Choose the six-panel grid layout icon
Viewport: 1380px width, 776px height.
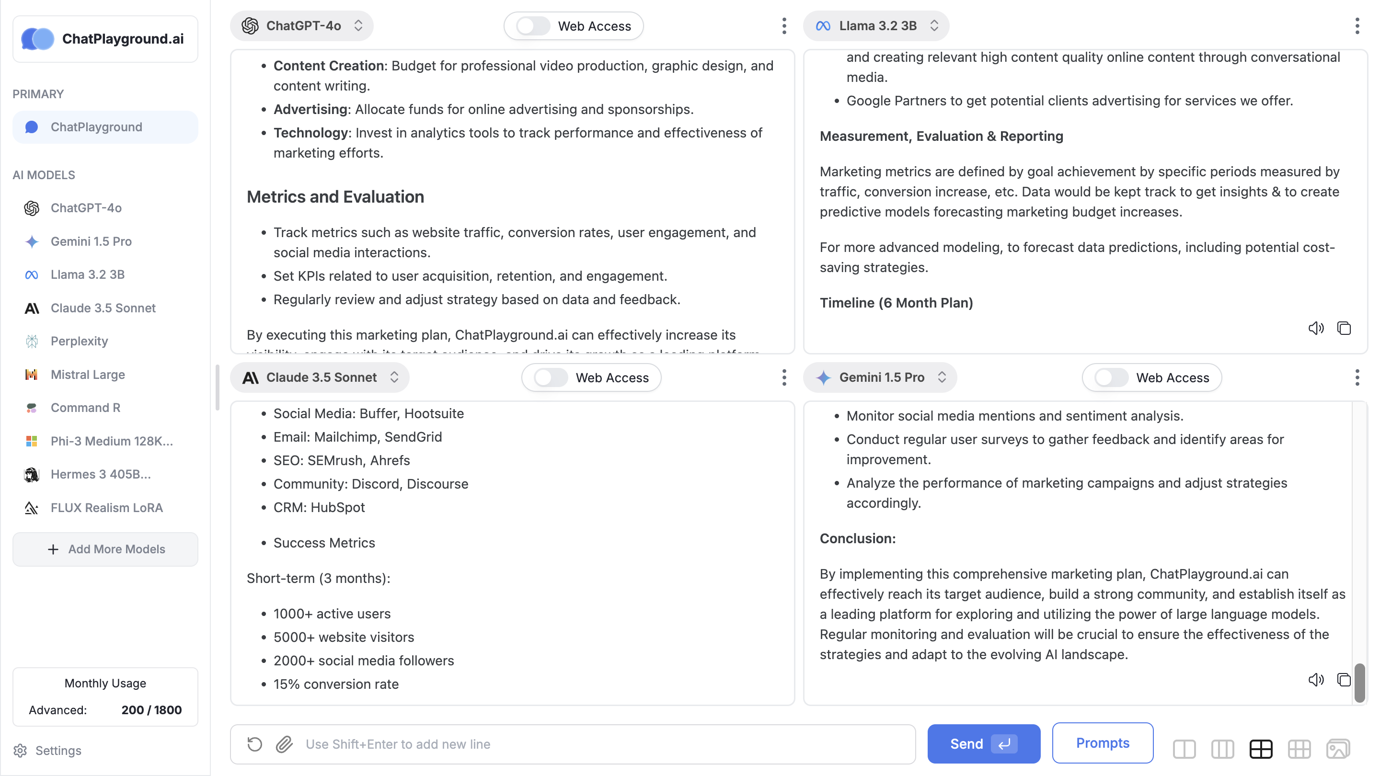(x=1299, y=748)
